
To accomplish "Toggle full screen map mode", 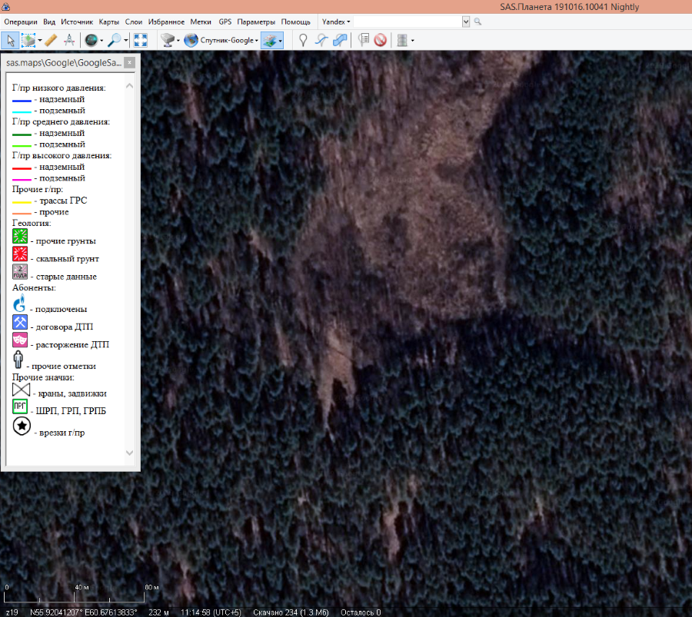I will click(140, 40).
